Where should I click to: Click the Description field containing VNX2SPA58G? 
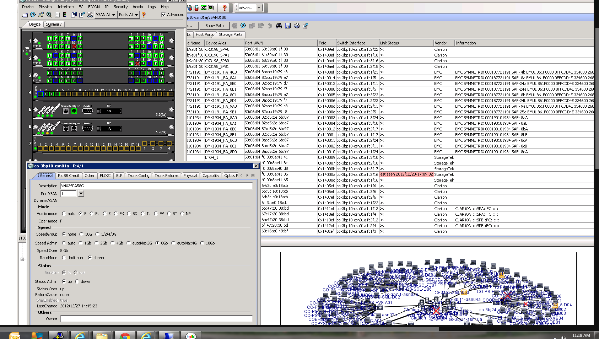[156, 186]
